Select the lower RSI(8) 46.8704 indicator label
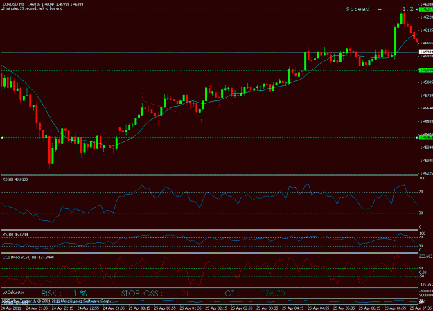The width and height of the screenshot is (433, 311). pyautogui.click(x=15, y=235)
